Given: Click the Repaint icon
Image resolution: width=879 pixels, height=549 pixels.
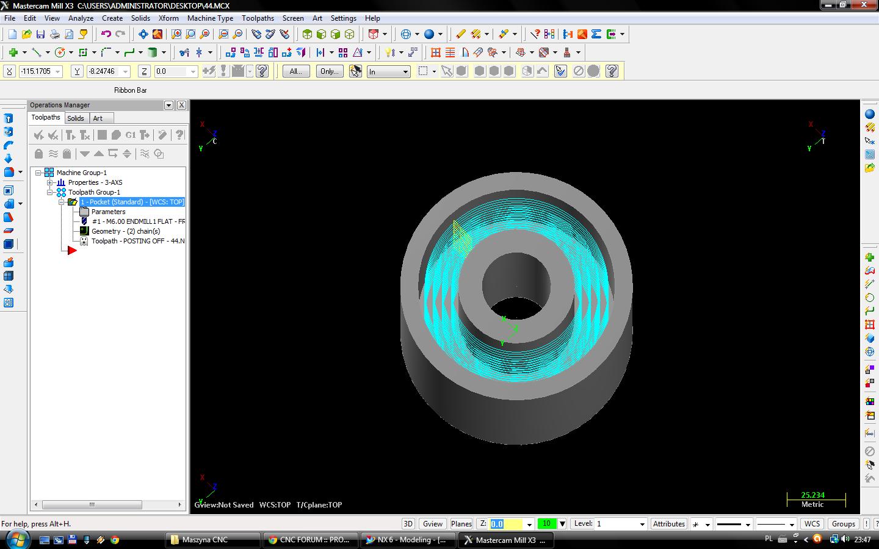Looking at the screenshot, I should pos(157,34).
